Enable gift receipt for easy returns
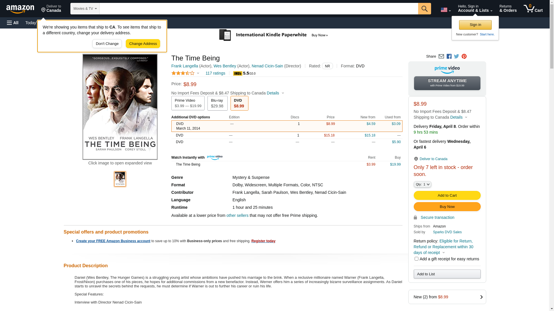 click(x=416, y=259)
